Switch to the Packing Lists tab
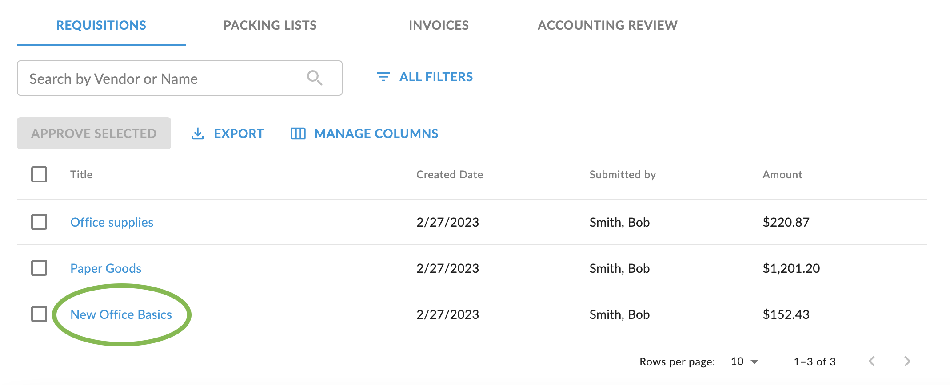 (x=270, y=25)
